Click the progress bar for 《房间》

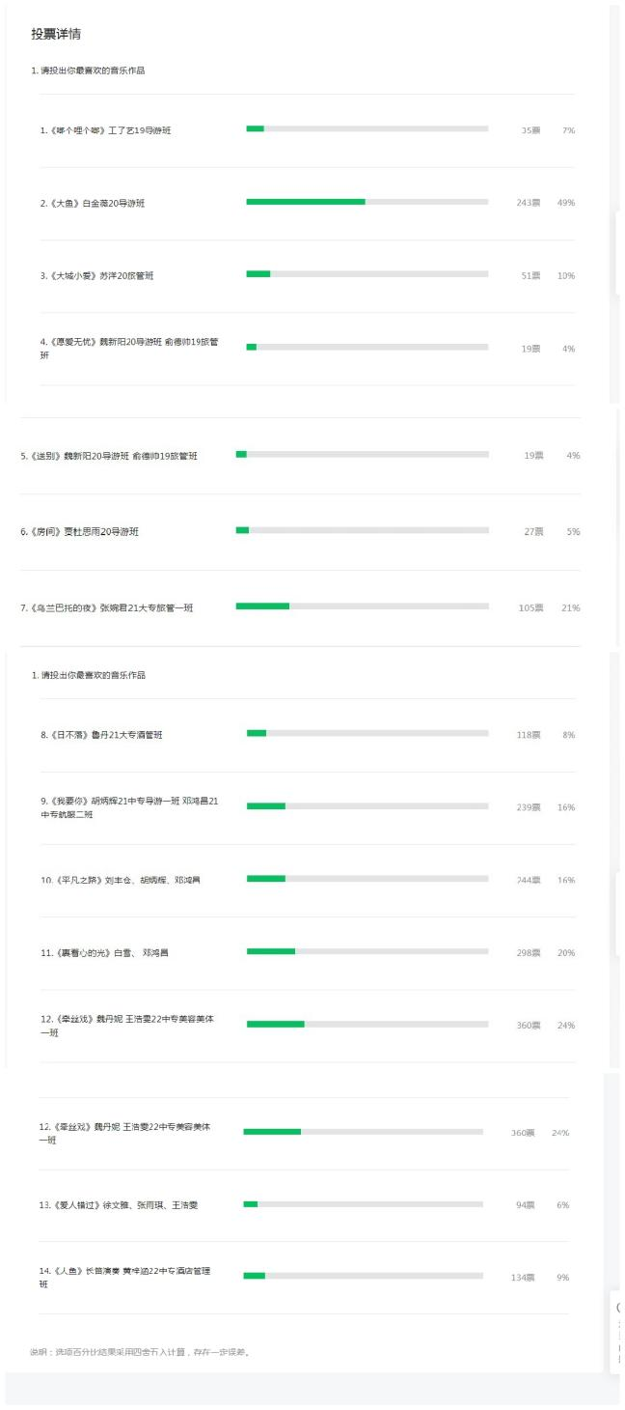tap(362, 530)
